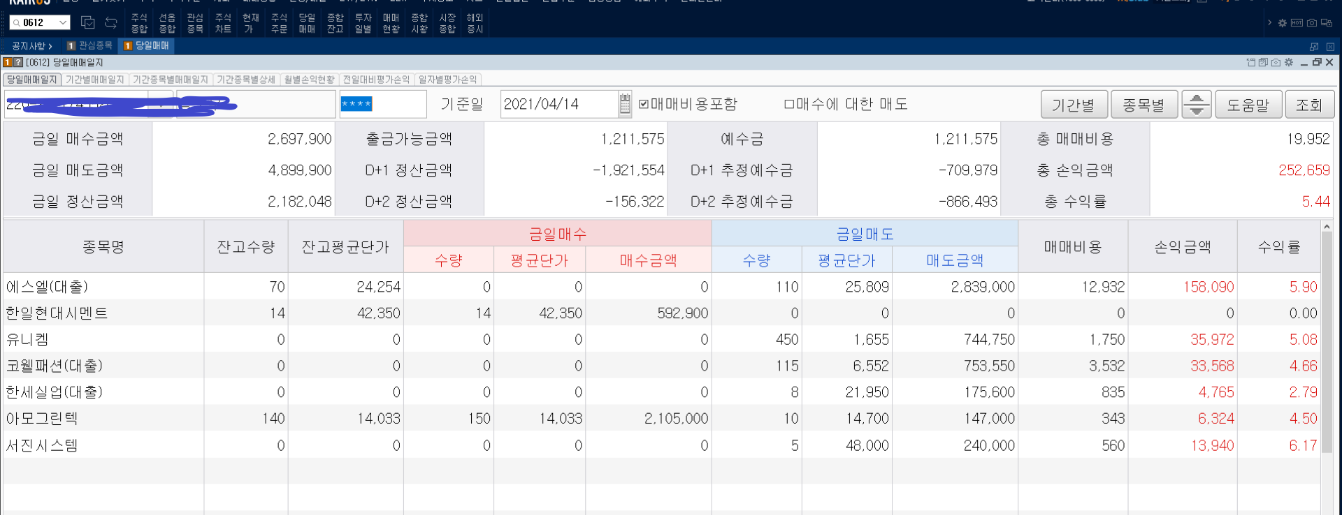Open 종합시황 from the toolbar
This screenshot has height=515, width=1342.
[419, 23]
